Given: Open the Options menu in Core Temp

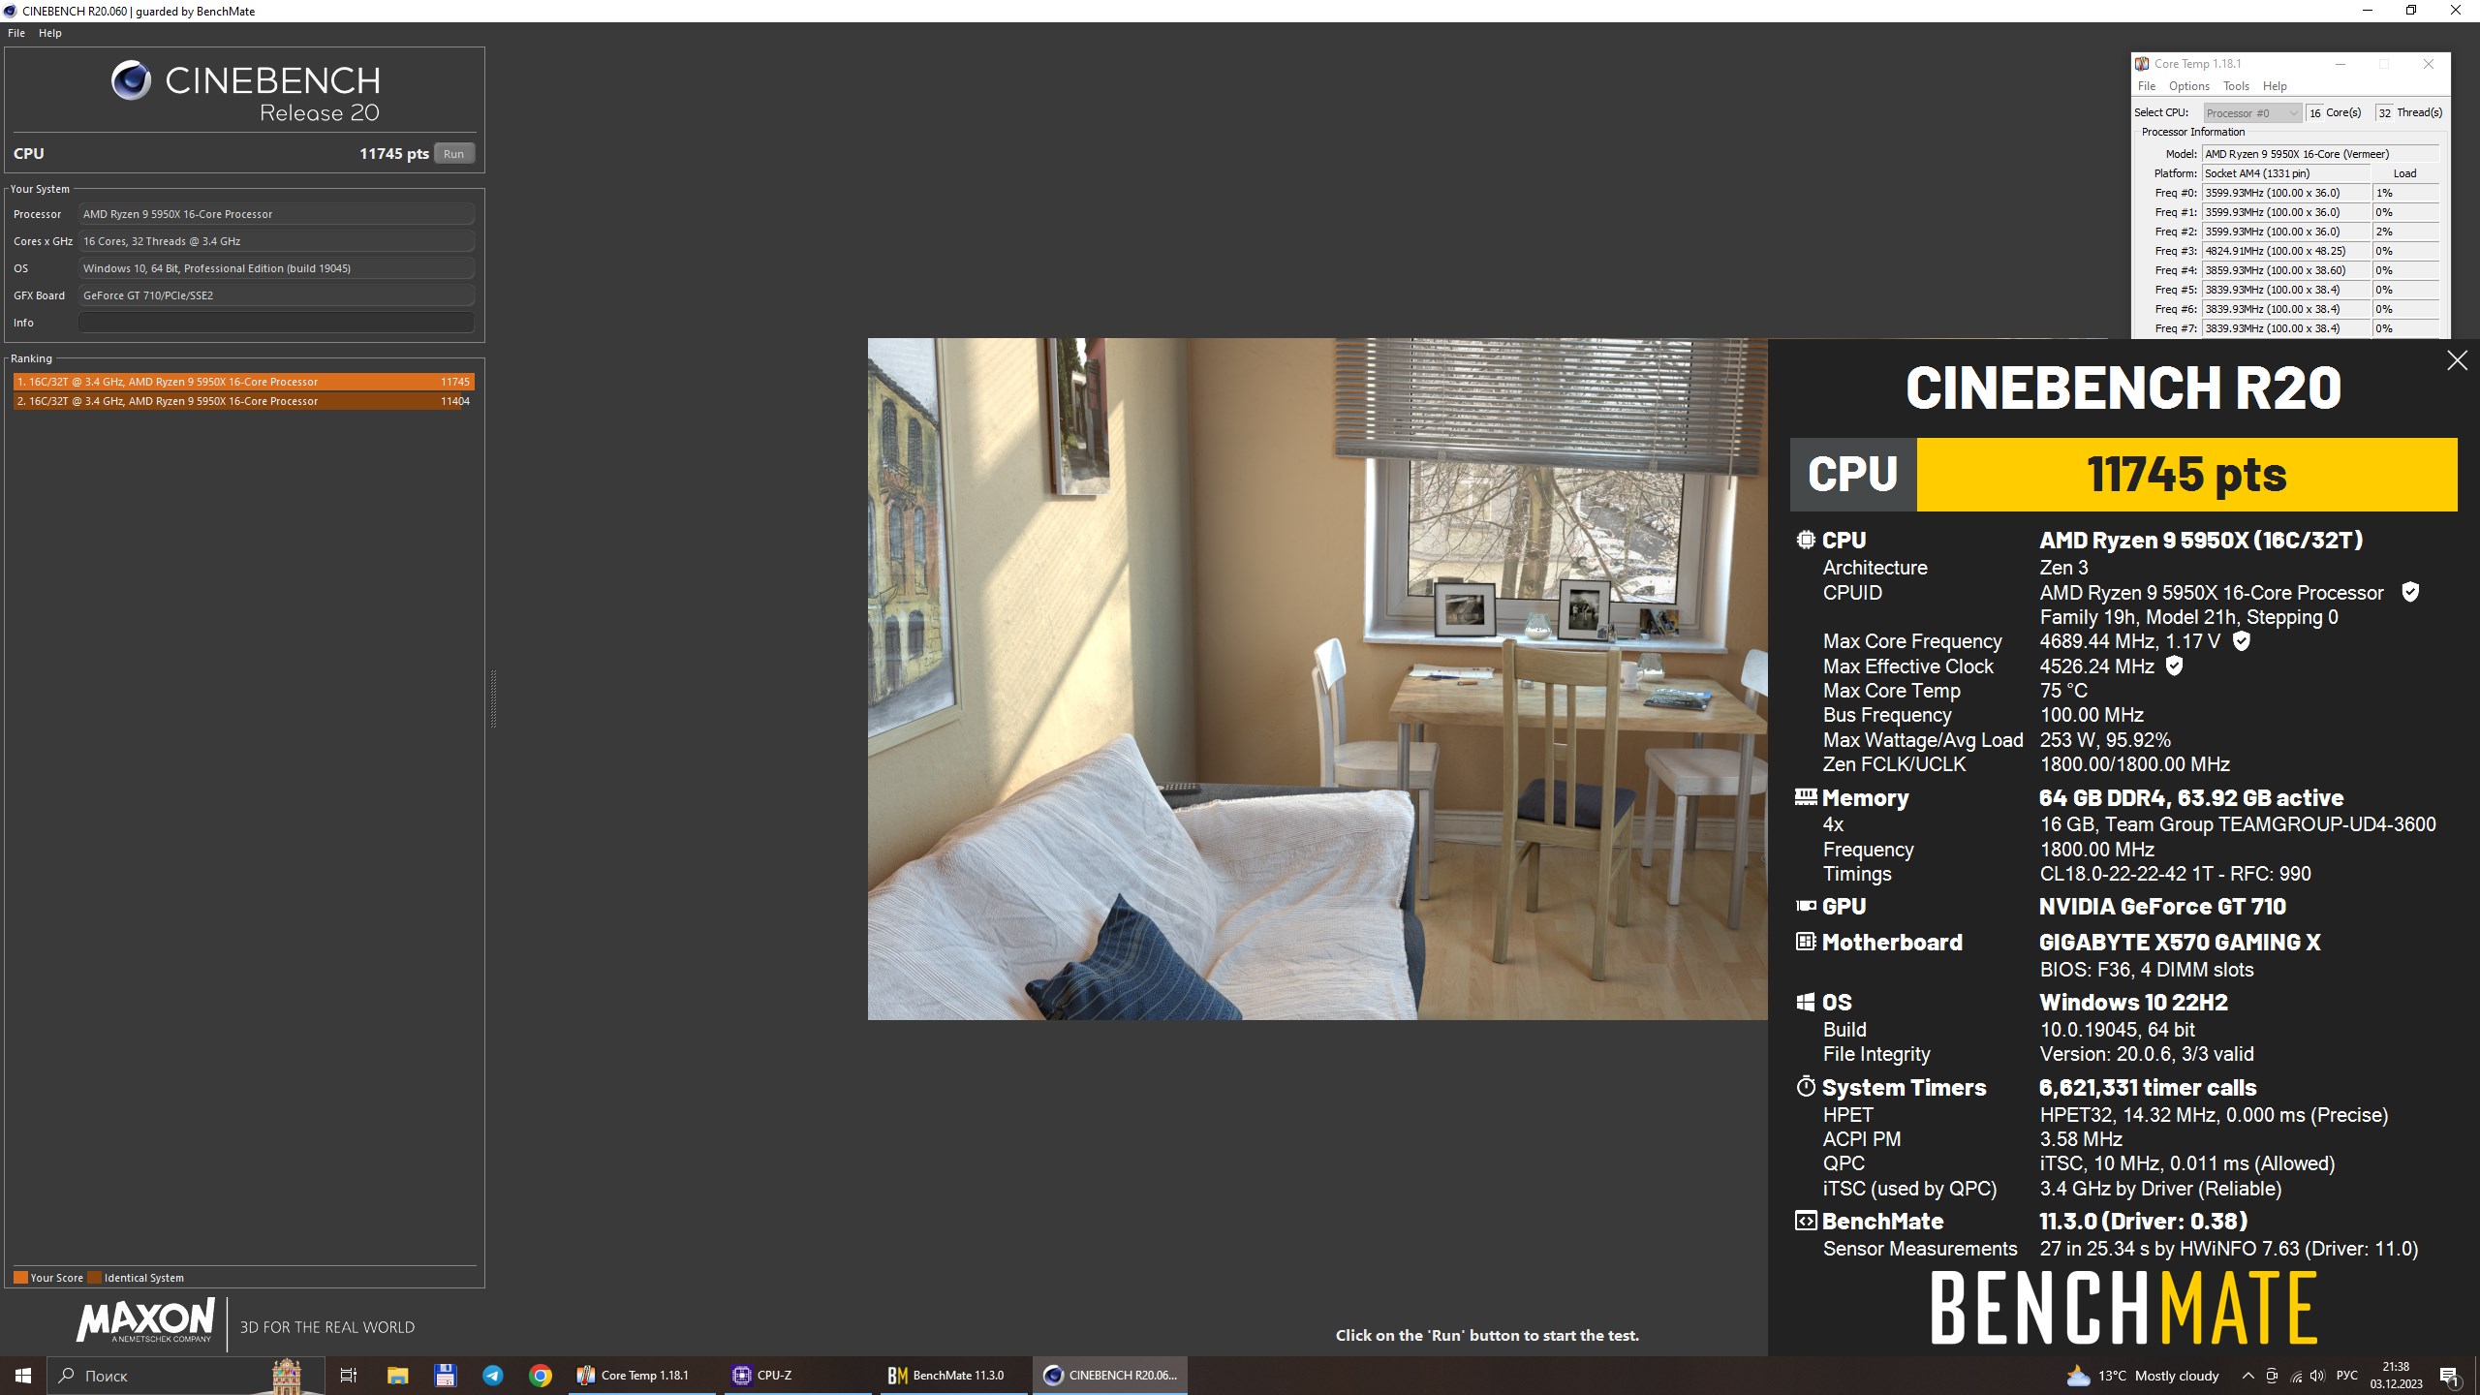Looking at the screenshot, I should tap(2189, 86).
